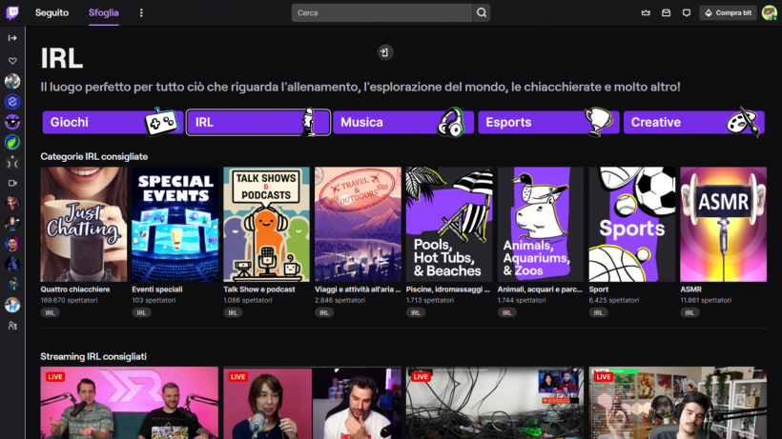Image resolution: width=782 pixels, height=439 pixels.
Task: Select the Musica category button
Action: 402,123
